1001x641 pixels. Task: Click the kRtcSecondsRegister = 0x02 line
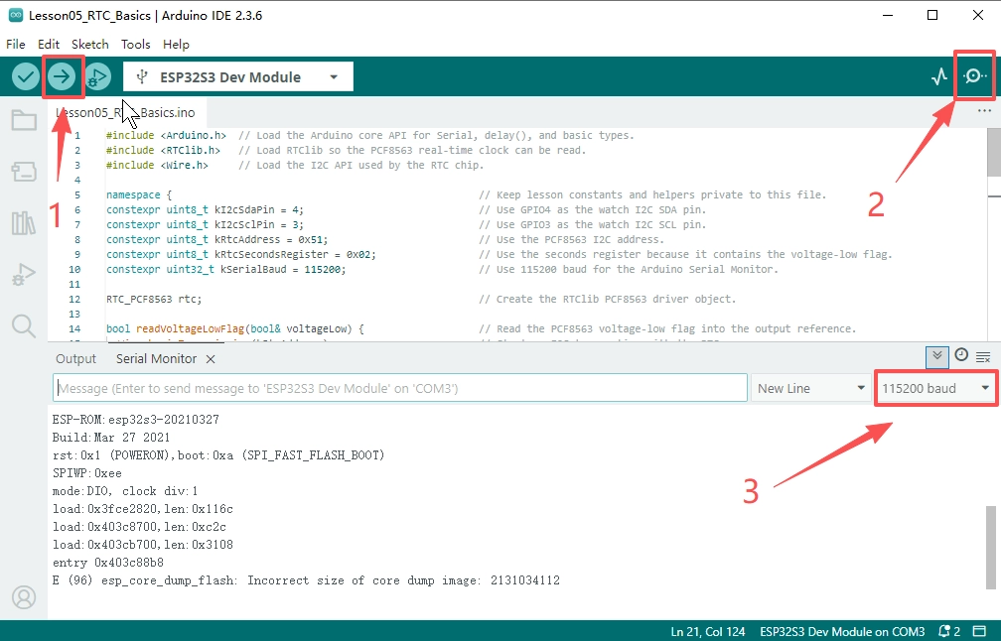click(500, 254)
